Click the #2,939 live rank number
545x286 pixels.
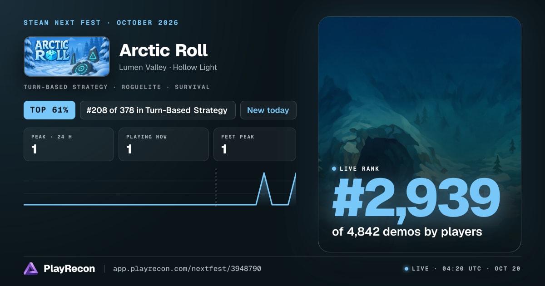(x=416, y=198)
